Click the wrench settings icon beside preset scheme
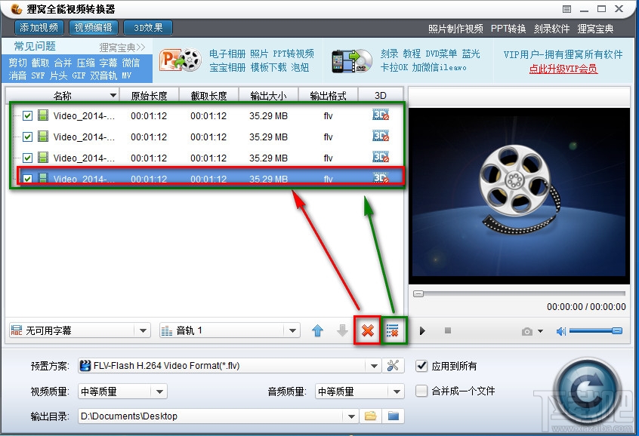 (394, 366)
